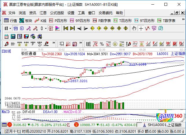
Task: Click yellow diamond horizontal-expand icon
Action: [x=106, y=28]
